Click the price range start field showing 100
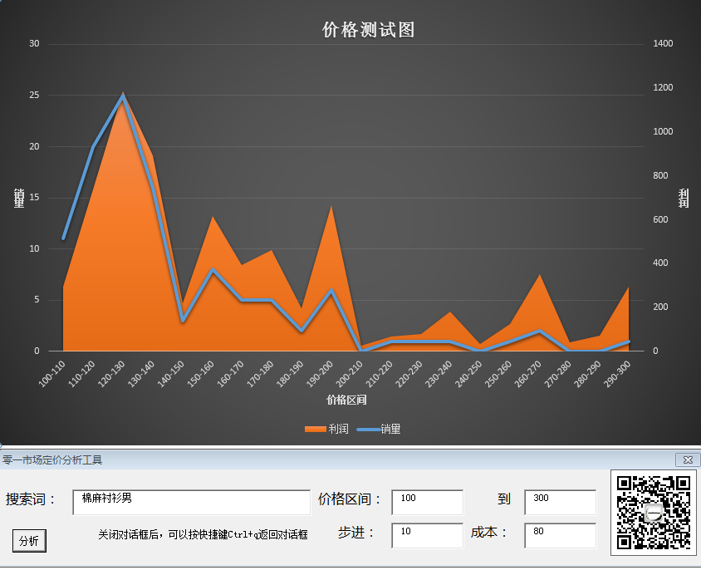Image resolution: width=701 pixels, height=570 pixels. pos(428,502)
